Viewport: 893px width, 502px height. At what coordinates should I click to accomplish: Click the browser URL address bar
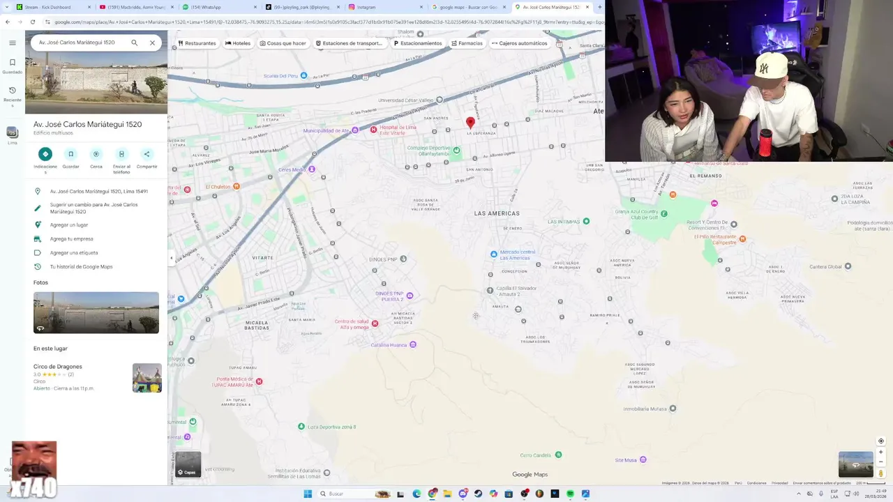[x=324, y=22]
